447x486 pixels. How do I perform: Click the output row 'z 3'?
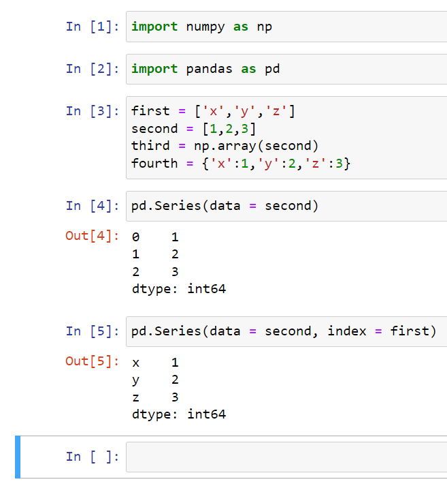click(x=155, y=397)
